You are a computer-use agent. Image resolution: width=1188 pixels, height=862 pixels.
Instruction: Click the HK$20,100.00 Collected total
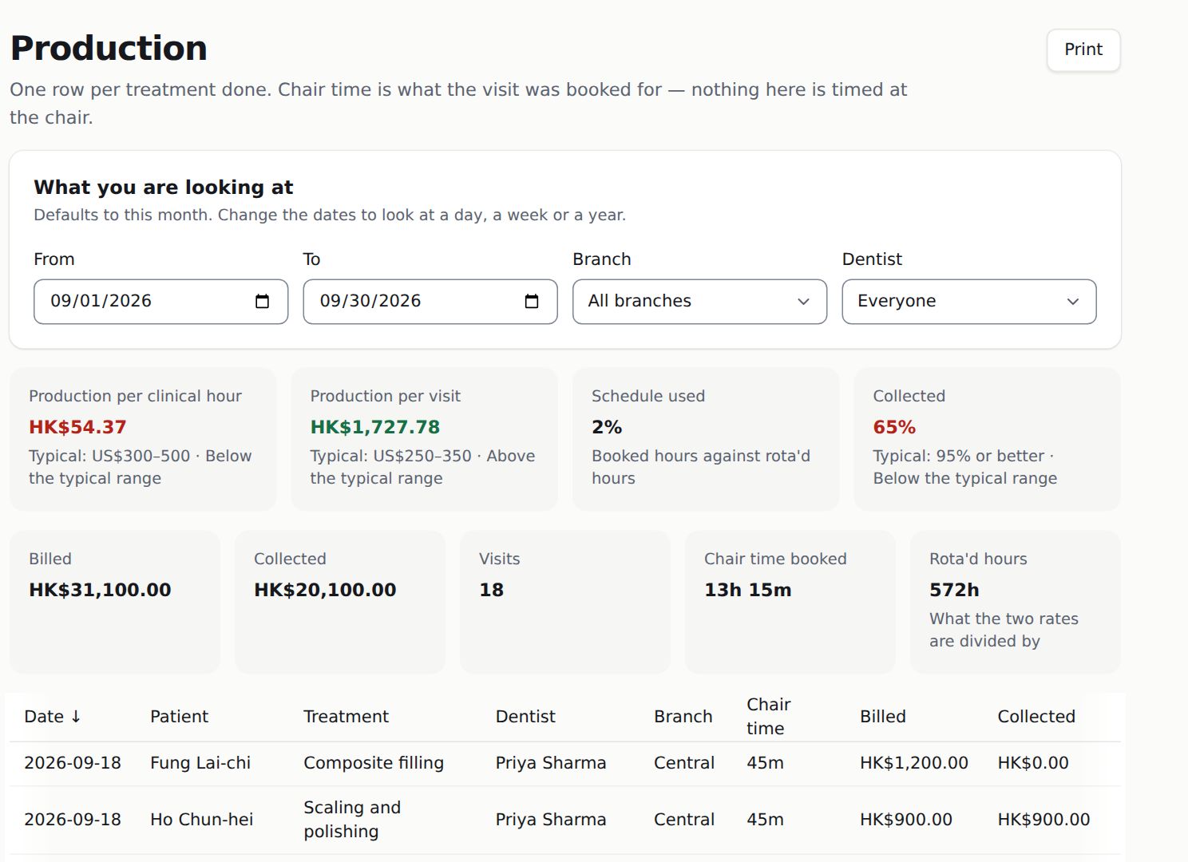pos(325,590)
